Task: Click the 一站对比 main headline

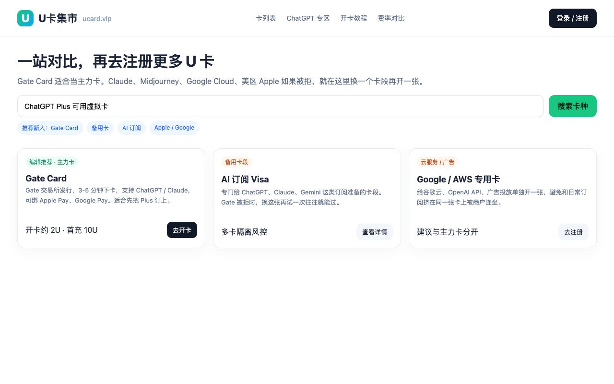Action: [x=116, y=61]
